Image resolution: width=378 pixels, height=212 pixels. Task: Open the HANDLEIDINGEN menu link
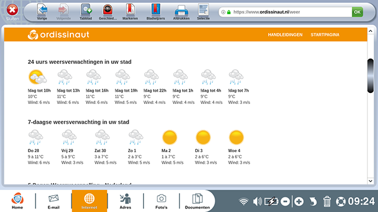coord(285,35)
